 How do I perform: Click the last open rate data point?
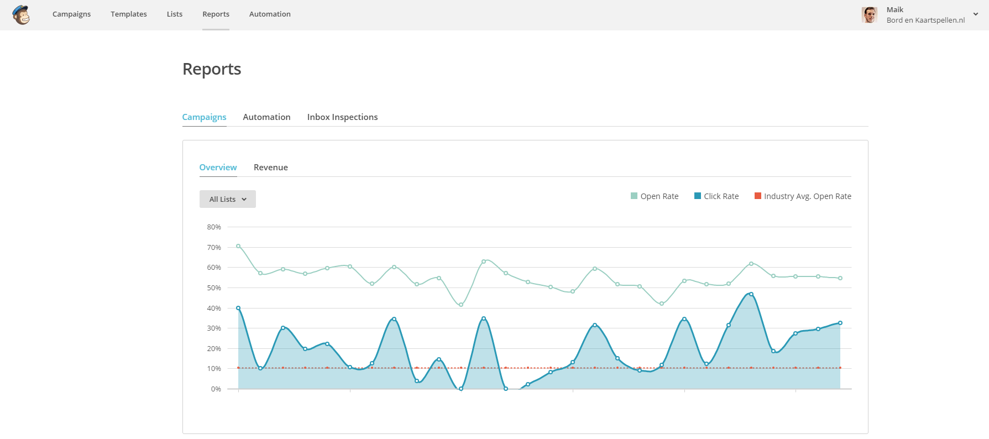[840, 278]
